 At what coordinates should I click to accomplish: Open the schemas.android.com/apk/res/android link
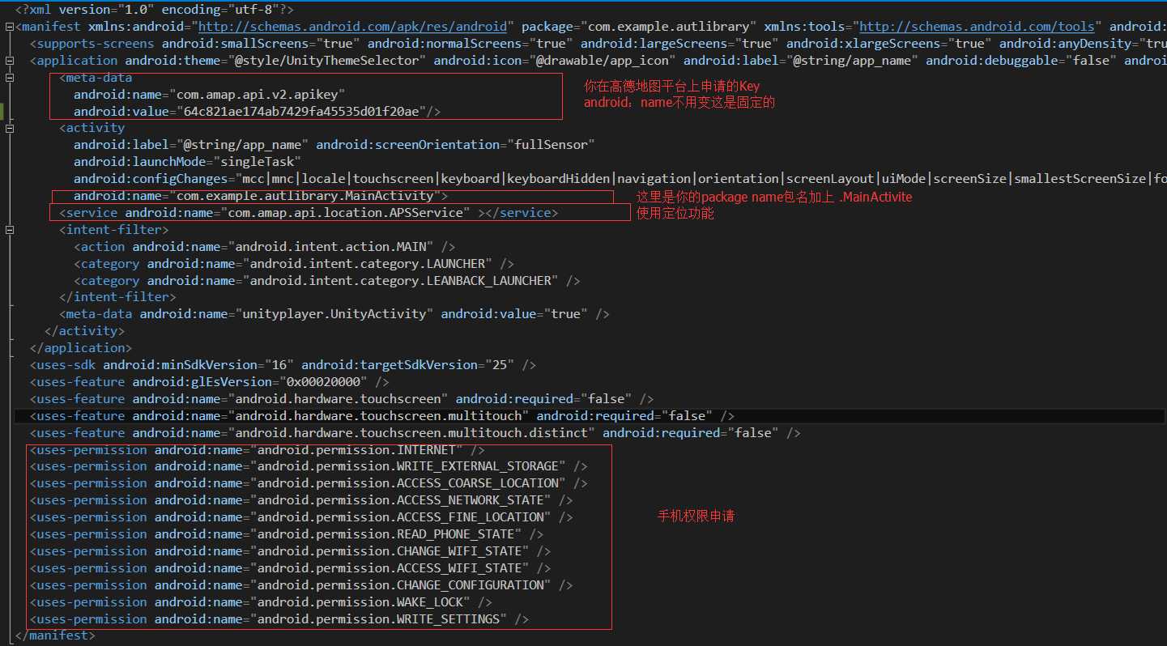click(355, 27)
